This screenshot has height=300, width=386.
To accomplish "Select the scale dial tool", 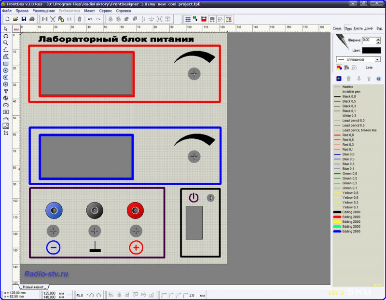I will coord(6,105).
